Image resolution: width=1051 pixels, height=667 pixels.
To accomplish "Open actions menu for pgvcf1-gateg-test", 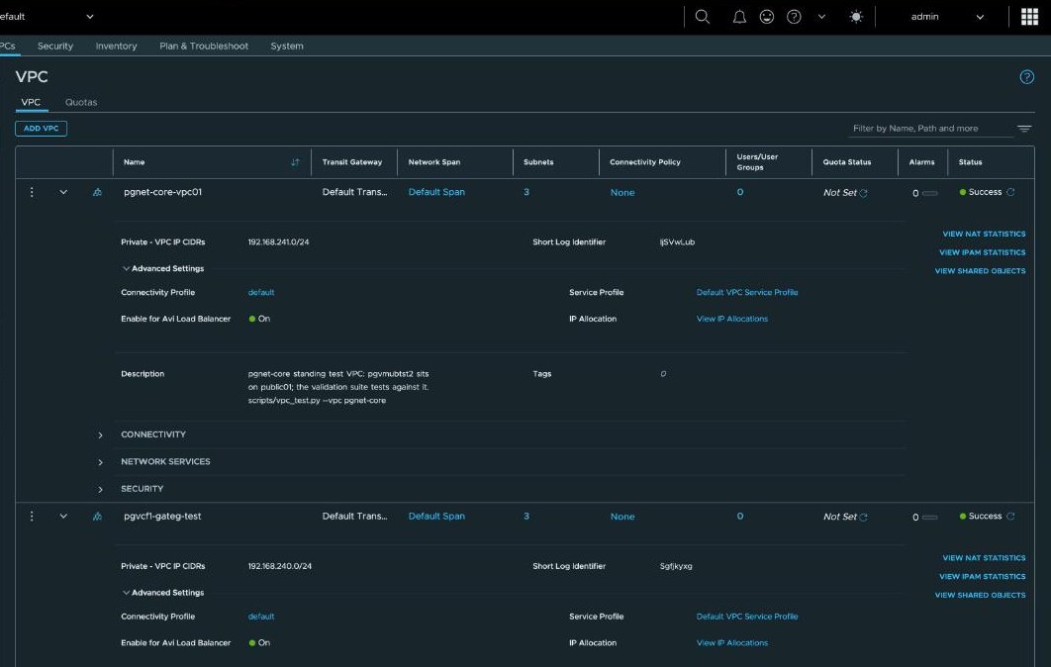I will point(32,517).
